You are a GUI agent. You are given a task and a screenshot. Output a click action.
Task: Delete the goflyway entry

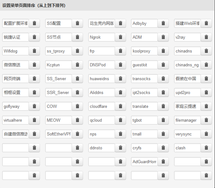(34, 106)
